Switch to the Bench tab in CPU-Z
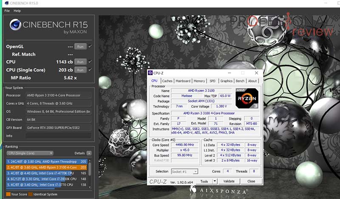The image size is (340, 199). [x=240, y=81]
